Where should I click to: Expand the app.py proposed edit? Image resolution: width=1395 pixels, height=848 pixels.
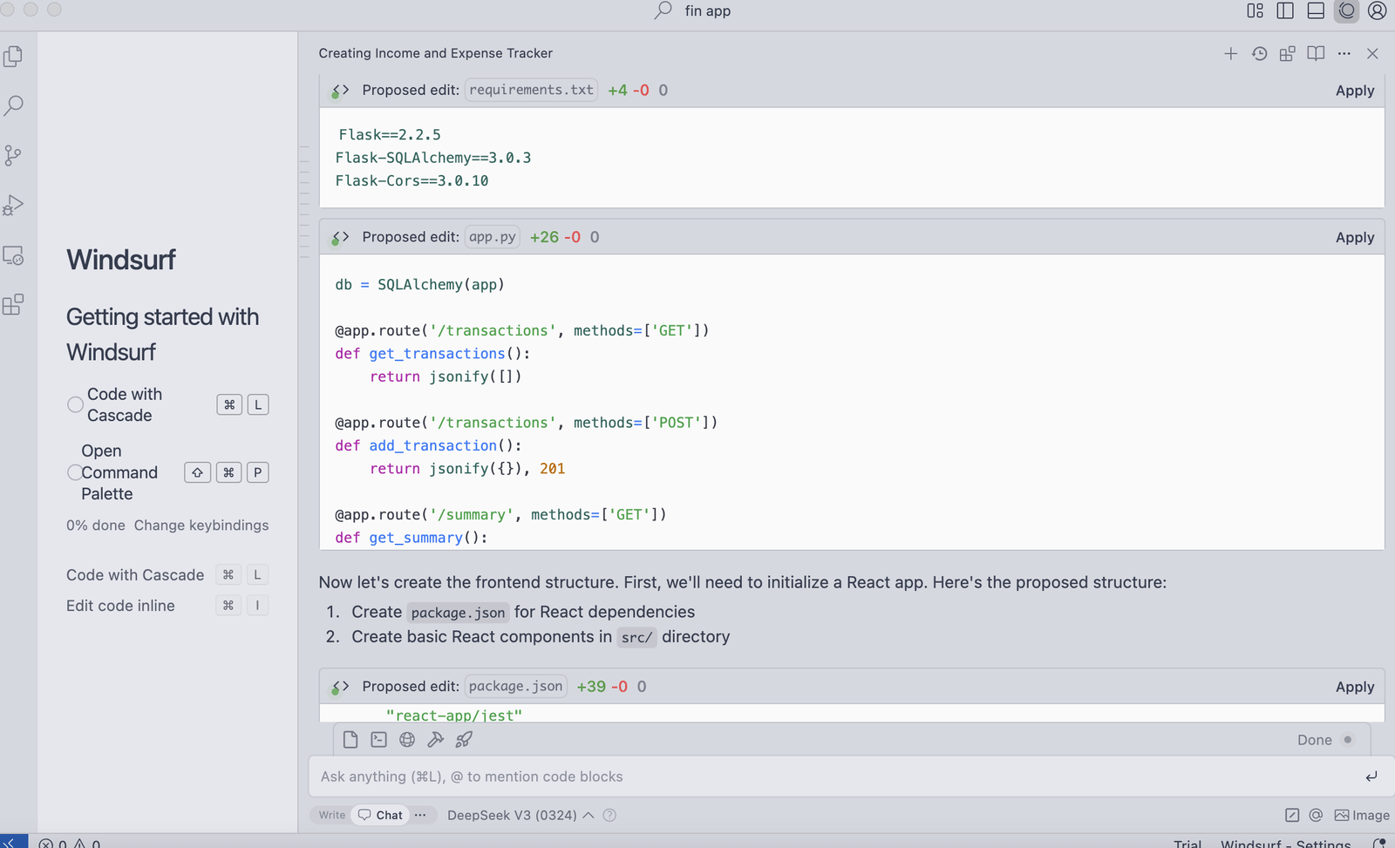pos(340,237)
